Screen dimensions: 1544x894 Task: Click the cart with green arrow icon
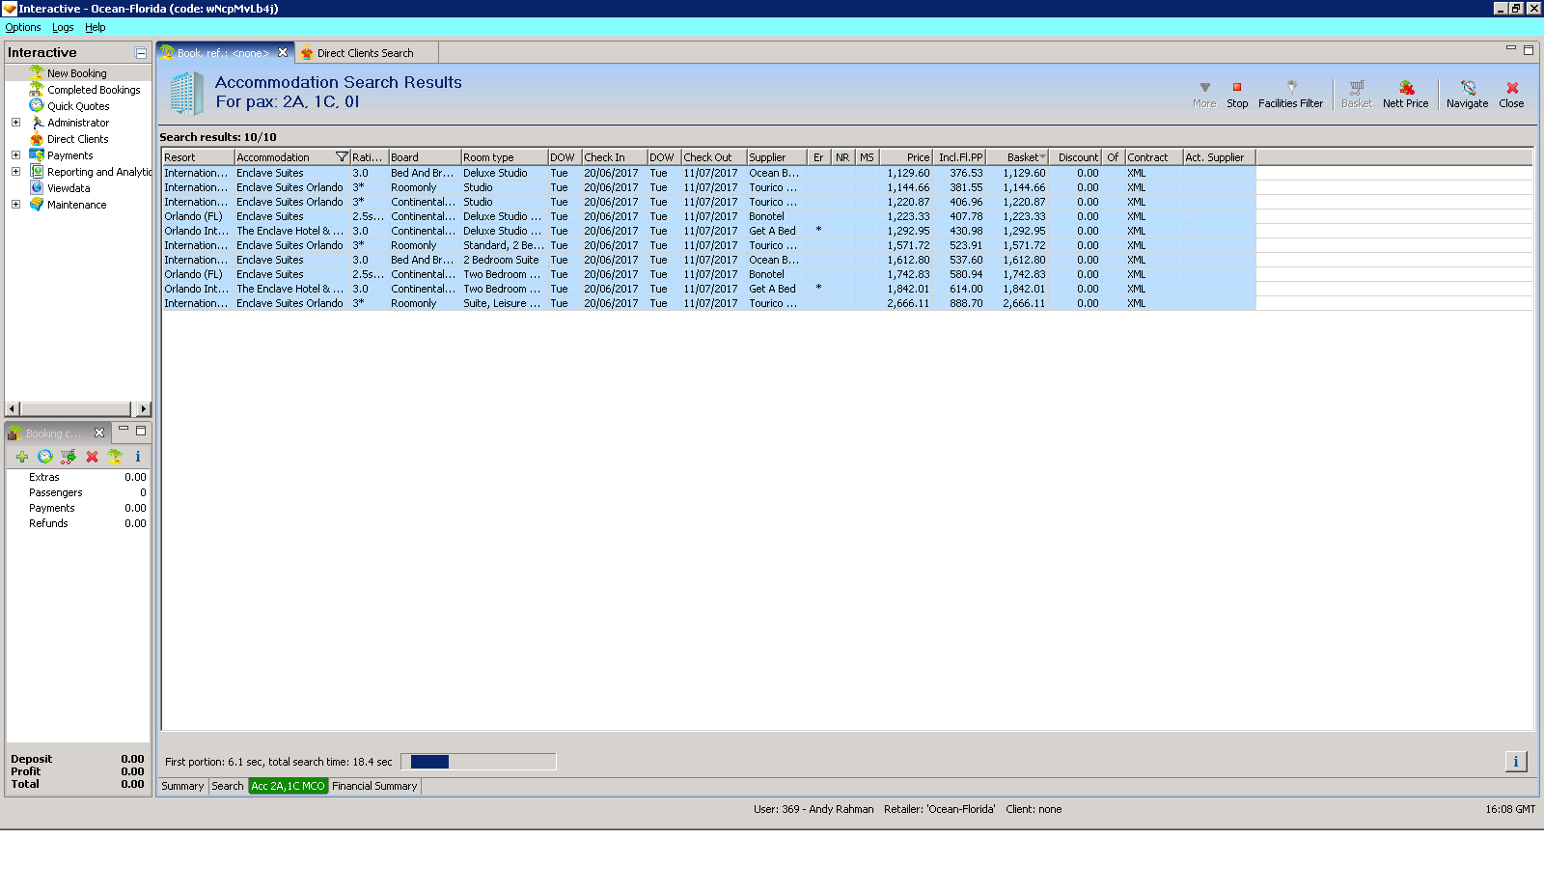(69, 457)
